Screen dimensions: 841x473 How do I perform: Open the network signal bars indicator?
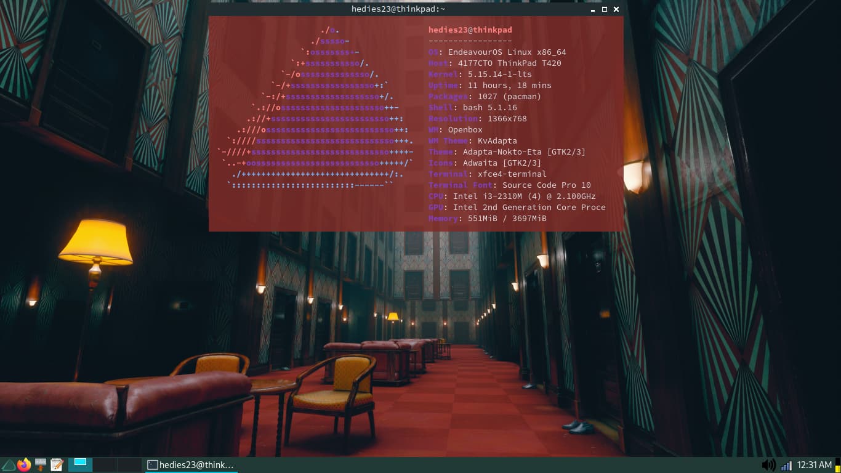tap(786, 466)
